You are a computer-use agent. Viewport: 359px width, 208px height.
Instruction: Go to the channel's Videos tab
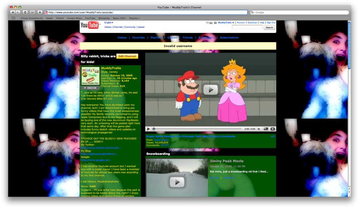tap(122, 37)
